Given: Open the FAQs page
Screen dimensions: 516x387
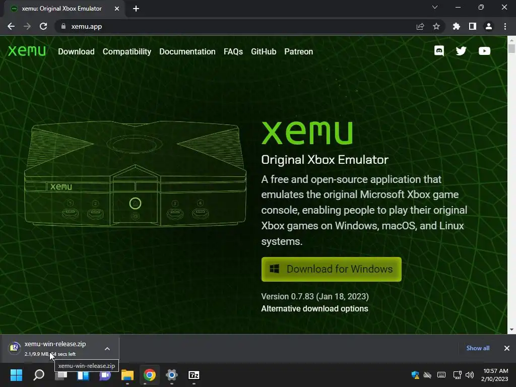Looking at the screenshot, I should 233,52.
